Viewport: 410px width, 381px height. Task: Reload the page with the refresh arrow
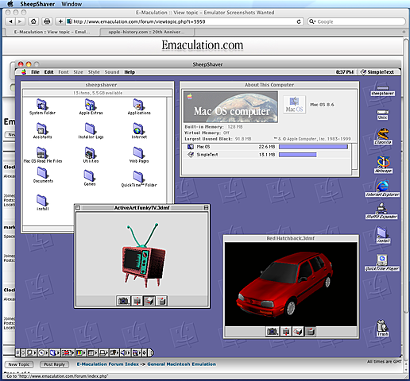[299, 21]
